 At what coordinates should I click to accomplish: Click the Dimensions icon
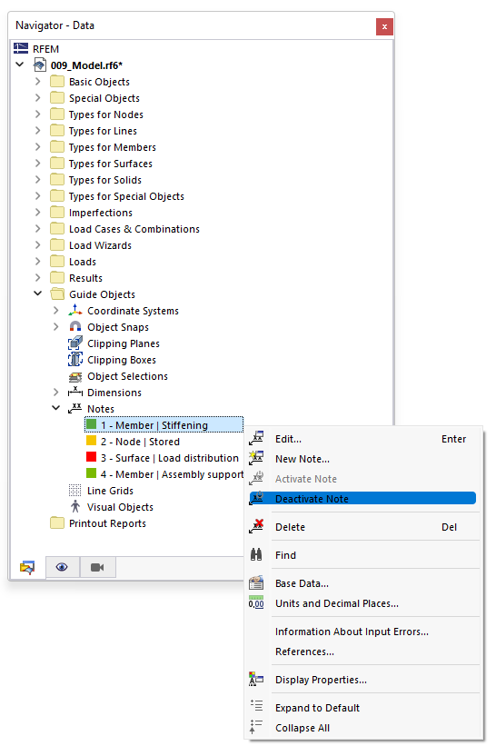(75, 392)
